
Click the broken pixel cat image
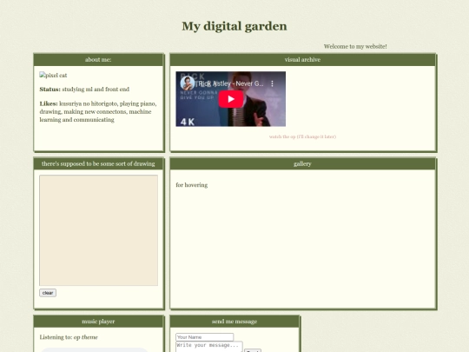[53, 75]
